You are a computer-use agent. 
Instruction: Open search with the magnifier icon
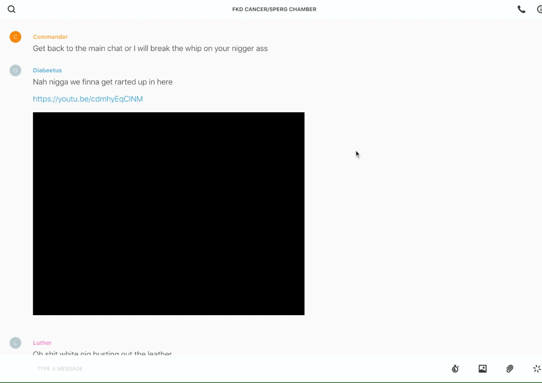11,9
